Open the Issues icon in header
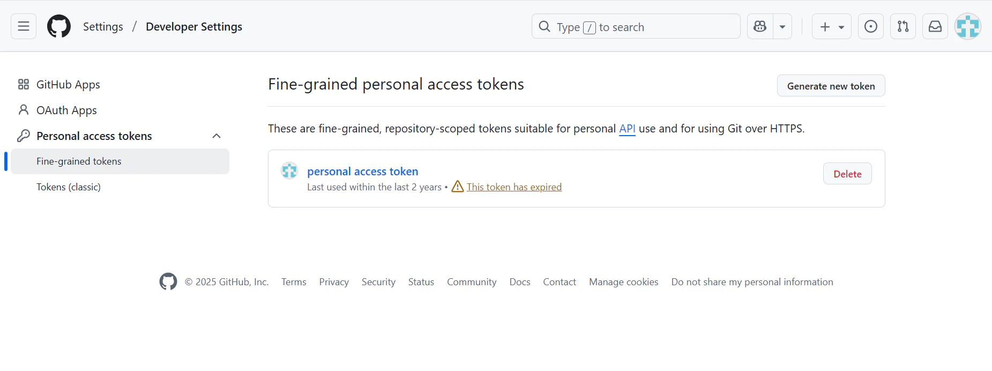 click(871, 26)
